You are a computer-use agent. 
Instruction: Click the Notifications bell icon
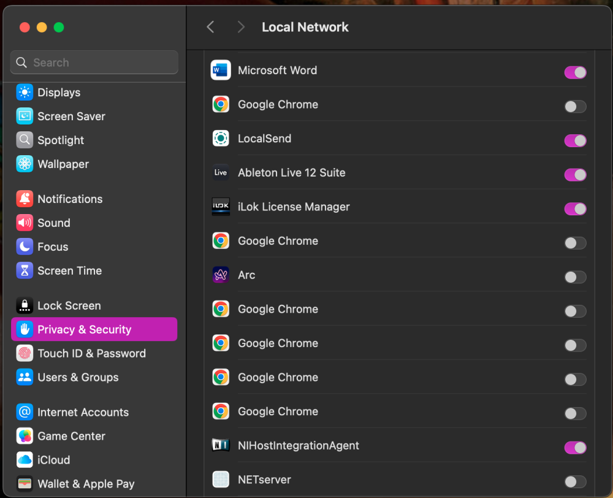point(25,199)
